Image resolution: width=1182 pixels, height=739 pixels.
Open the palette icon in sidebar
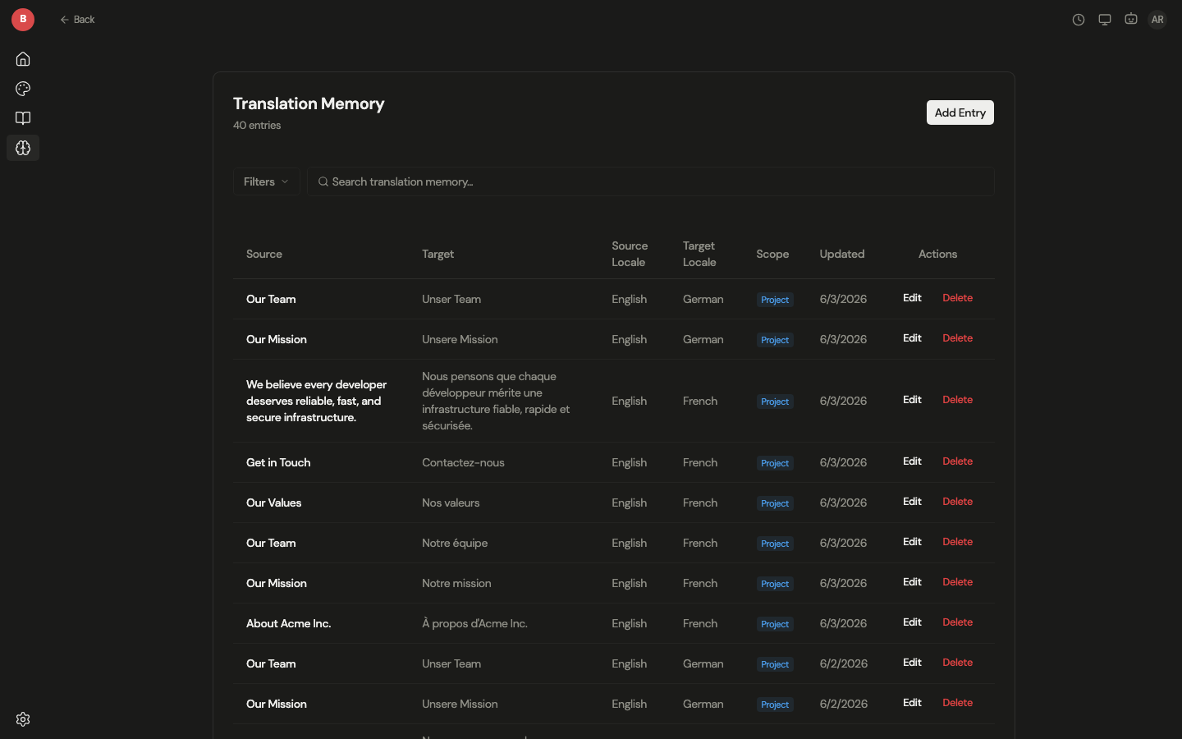point(23,89)
